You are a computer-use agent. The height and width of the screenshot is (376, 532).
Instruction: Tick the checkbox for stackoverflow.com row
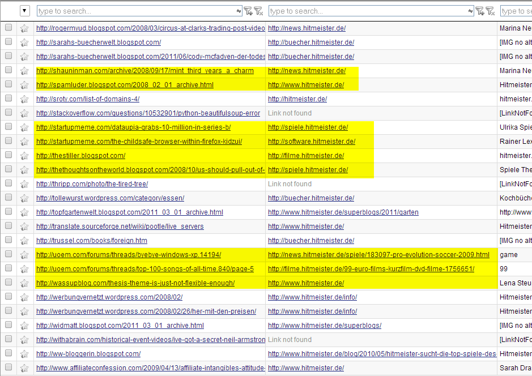pyautogui.click(x=8, y=112)
